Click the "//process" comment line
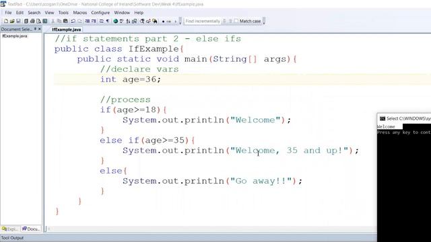This screenshot has height=242, width=431. tap(125, 99)
